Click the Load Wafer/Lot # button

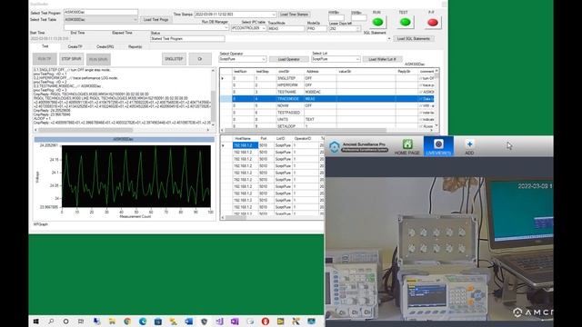click(x=382, y=59)
